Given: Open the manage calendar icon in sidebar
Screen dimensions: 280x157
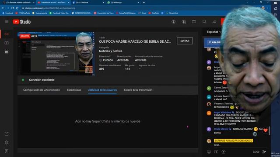Looking at the screenshot, I should pyautogui.click(x=7, y=51).
